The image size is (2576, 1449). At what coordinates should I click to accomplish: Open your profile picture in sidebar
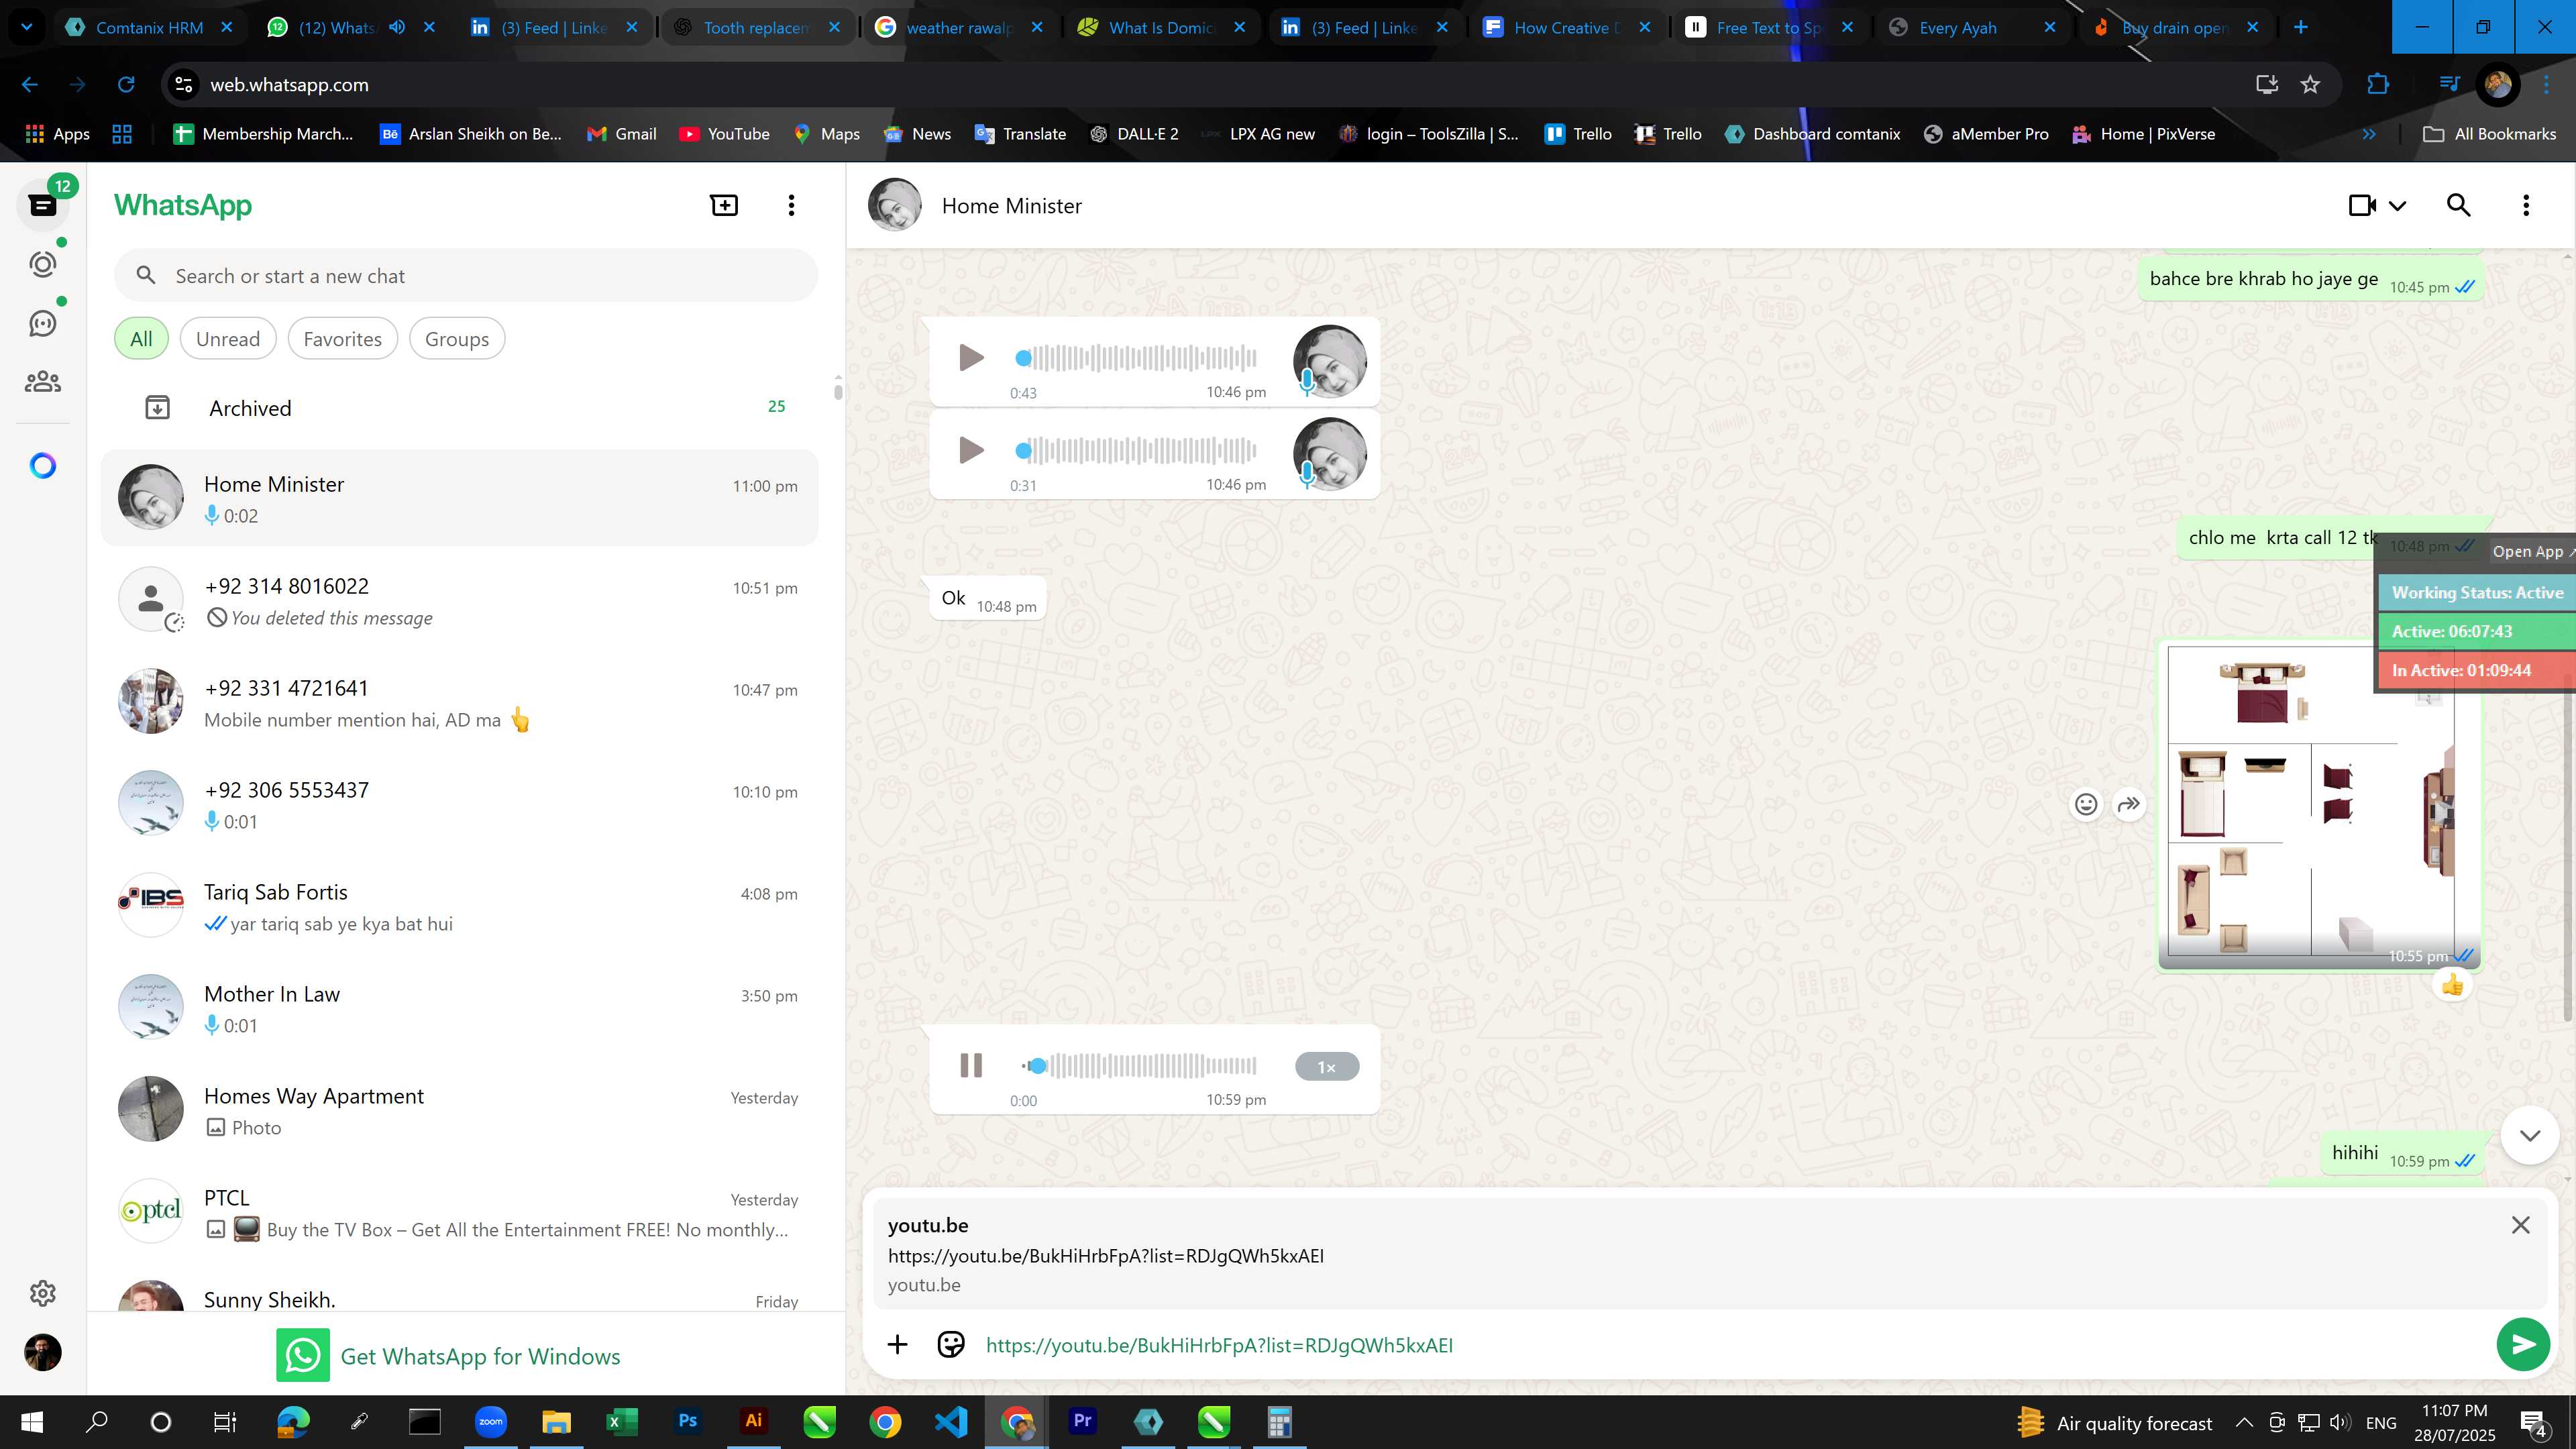43,1353
